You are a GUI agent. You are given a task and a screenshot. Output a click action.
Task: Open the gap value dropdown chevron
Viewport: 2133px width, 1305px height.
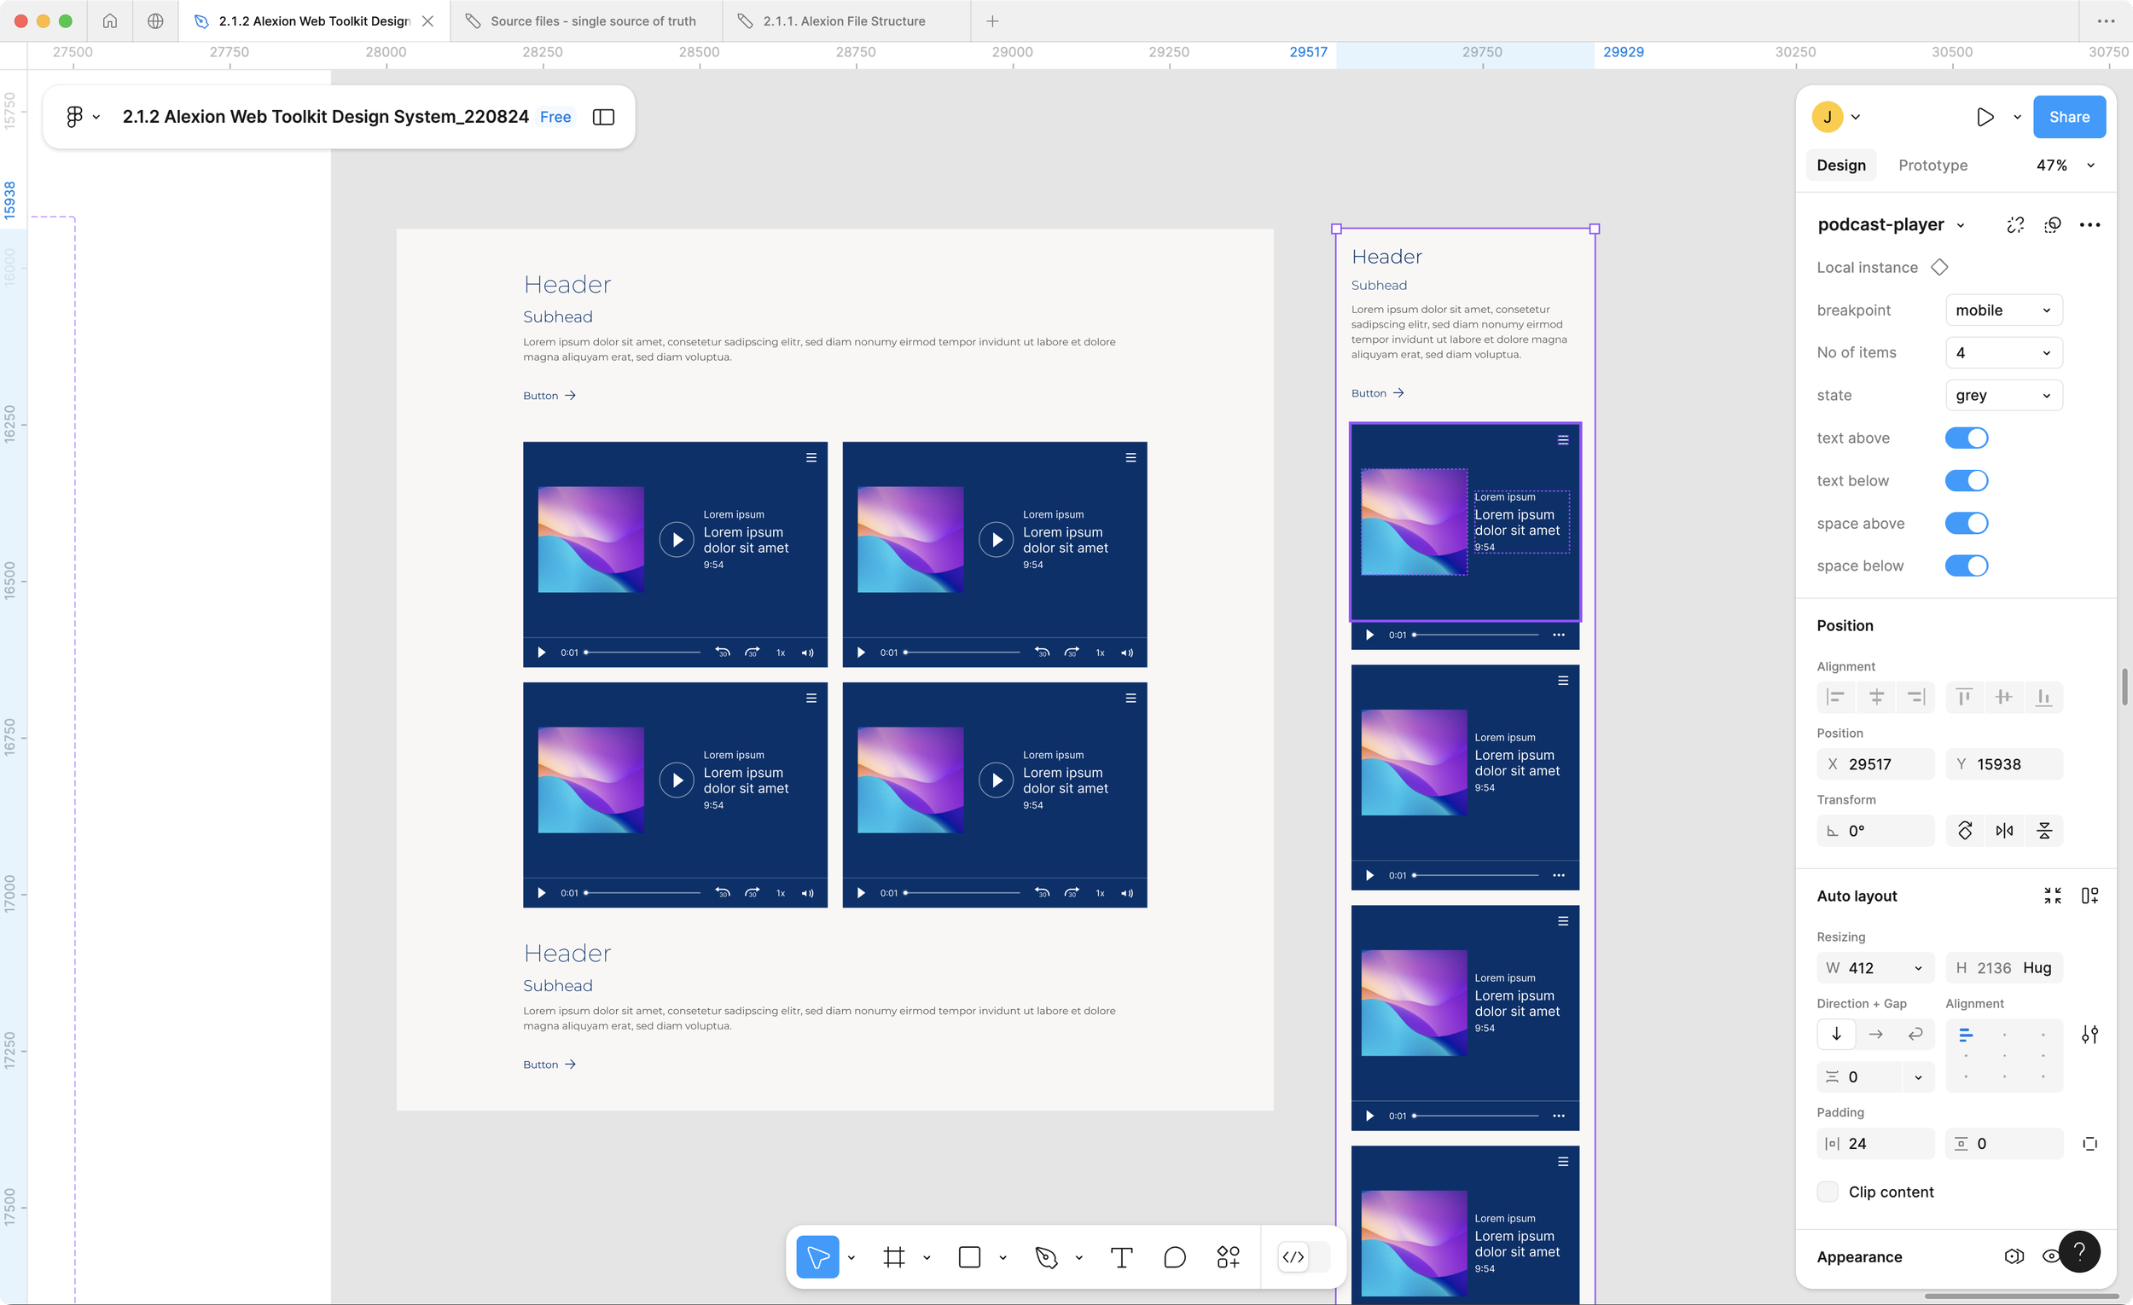(x=1918, y=1076)
